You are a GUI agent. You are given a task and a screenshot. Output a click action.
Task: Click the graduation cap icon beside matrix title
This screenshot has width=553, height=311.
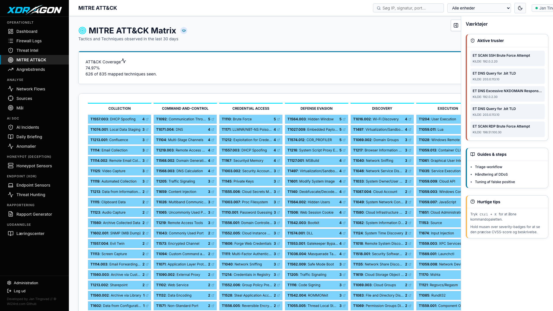tap(184, 31)
